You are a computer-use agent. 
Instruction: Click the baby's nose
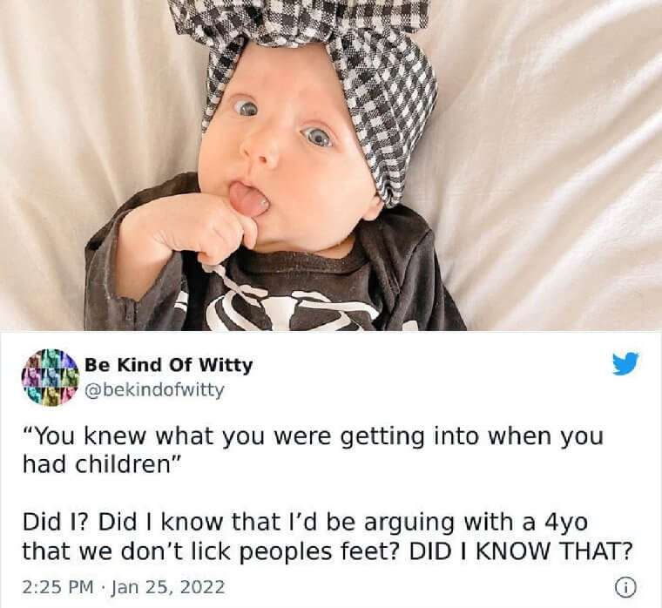[x=260, y=151]
